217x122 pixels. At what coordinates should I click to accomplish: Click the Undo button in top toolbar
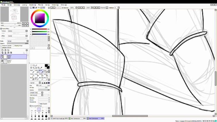click(x=52, y=7)
